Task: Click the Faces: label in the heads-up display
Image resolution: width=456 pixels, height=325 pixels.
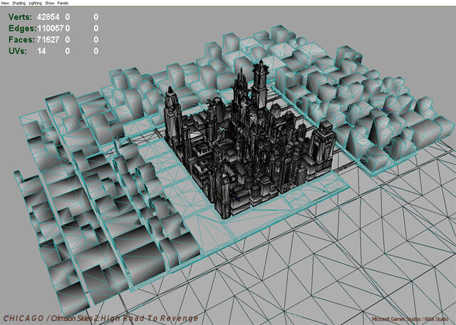Action: [21, 40]
